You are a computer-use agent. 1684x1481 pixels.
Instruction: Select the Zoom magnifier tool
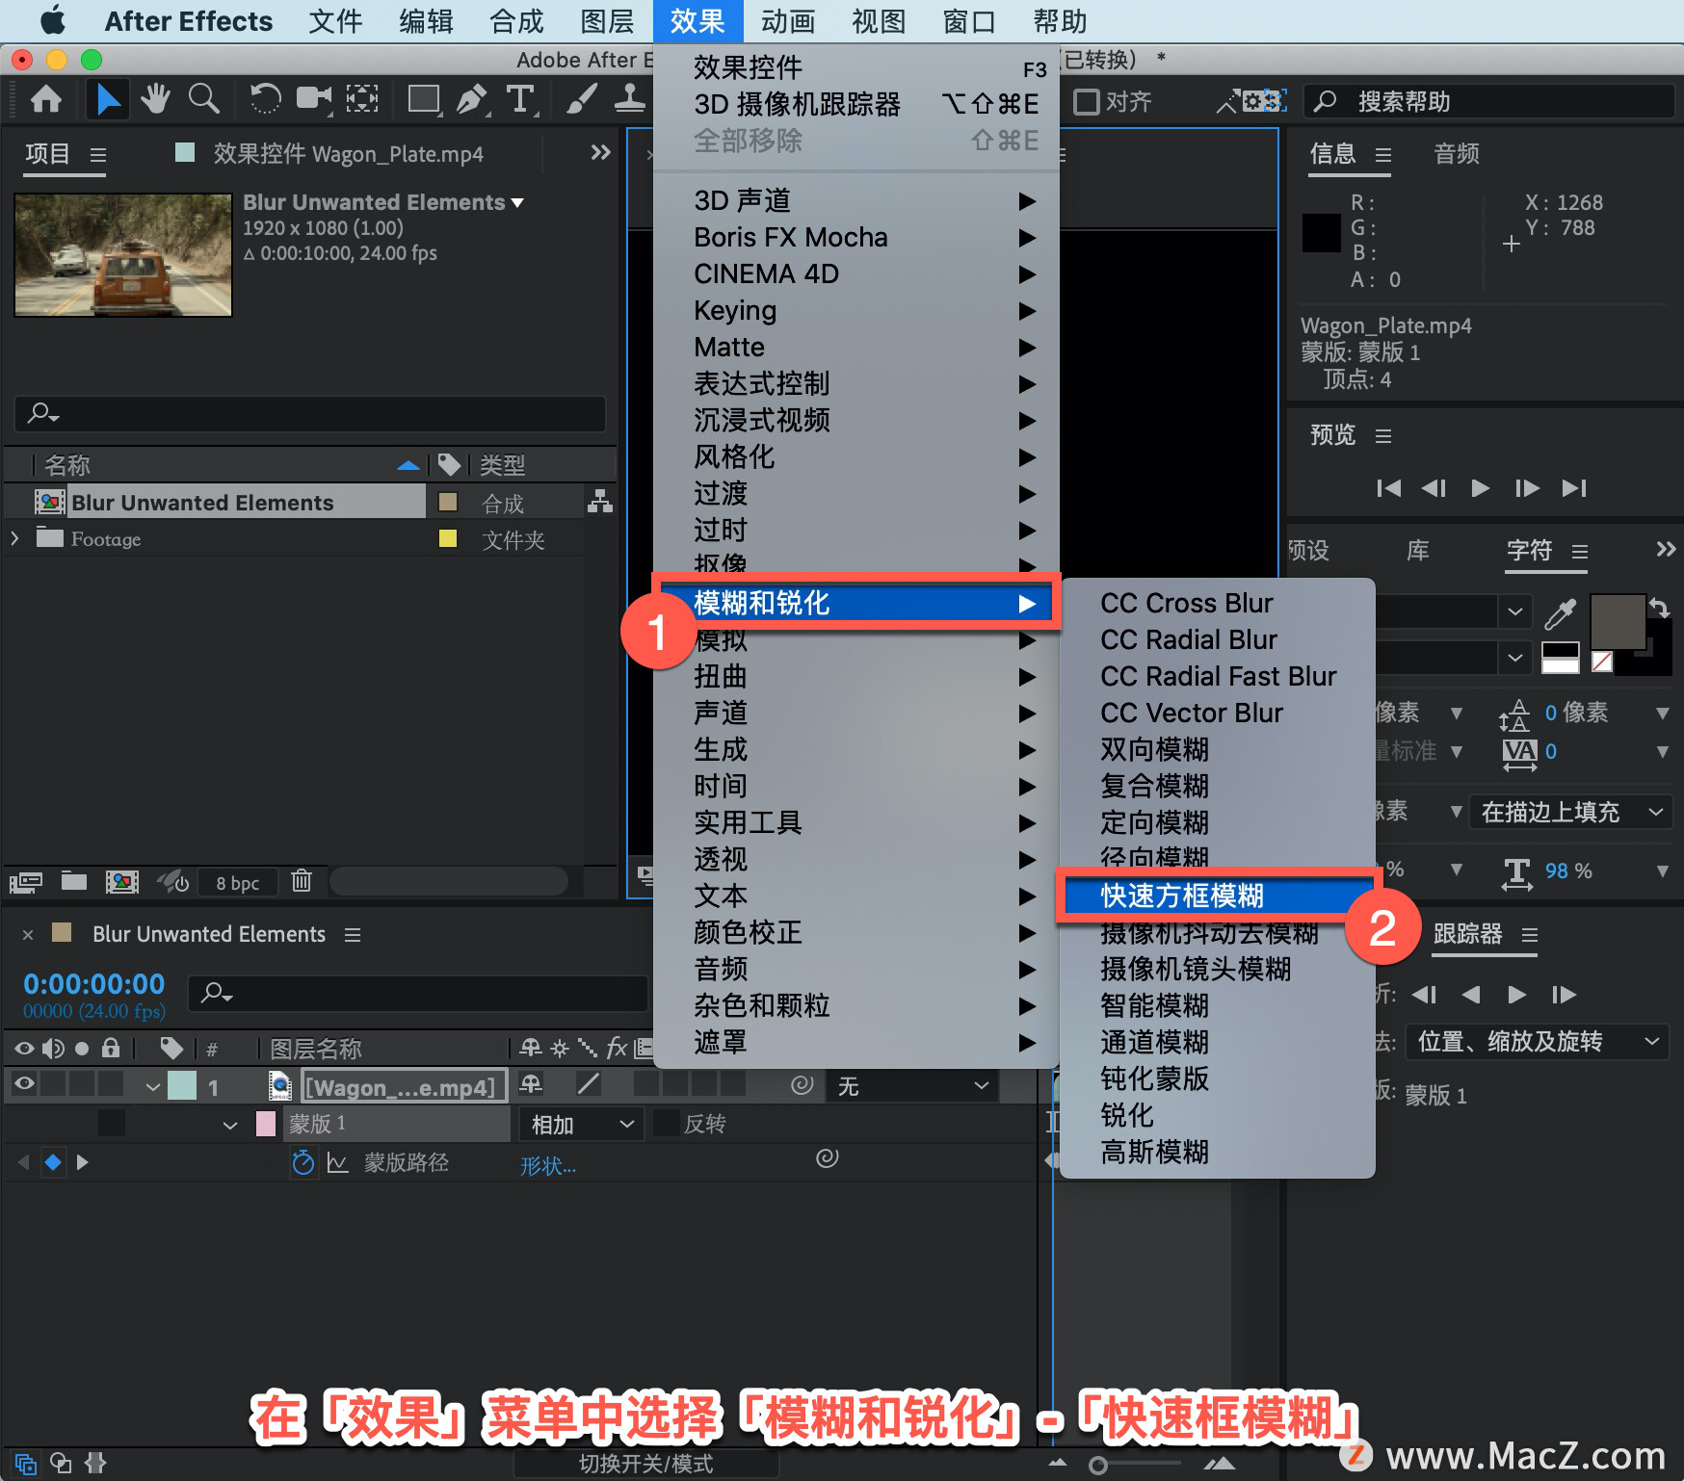(x=203, y=99)
